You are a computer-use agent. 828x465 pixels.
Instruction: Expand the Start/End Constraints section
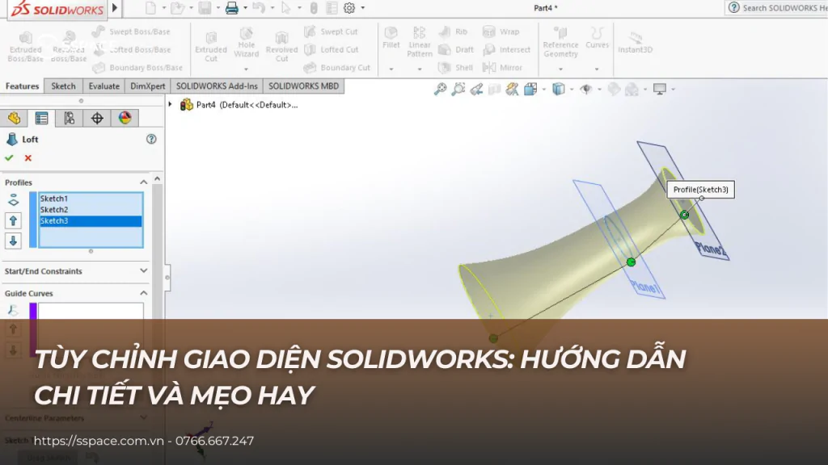point(143,270)
